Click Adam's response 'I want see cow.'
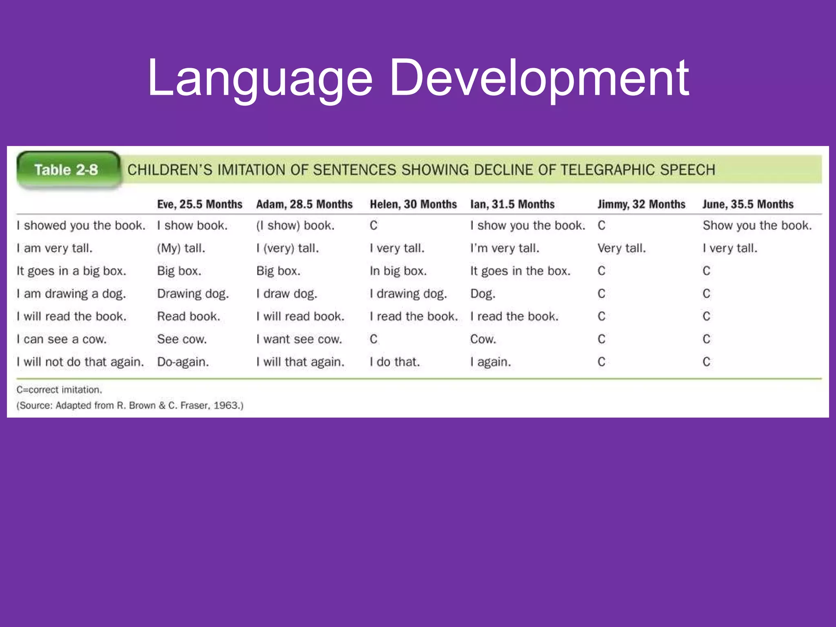 tap(299, 339)
